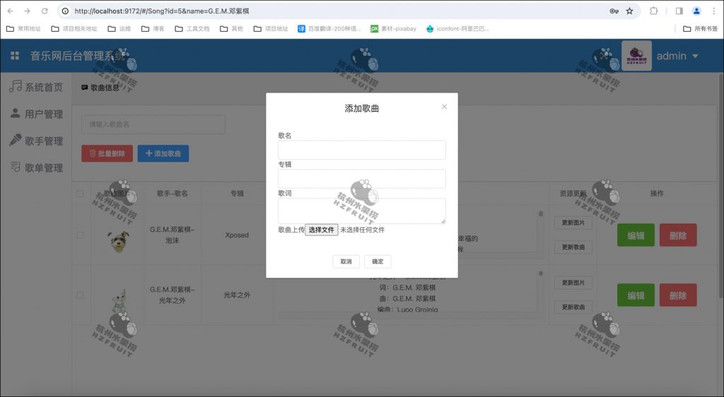Open the 常用地址 bookmark folder
The height and width of the screenshot is (397, 724).
pyautogui.click(x=23, y=28)
